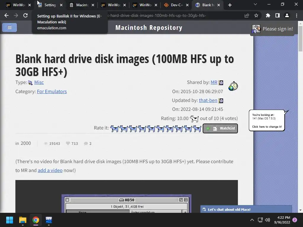Click MR user badge icon
Viewport: 303px width, 227px height.
tap(221, 83)
